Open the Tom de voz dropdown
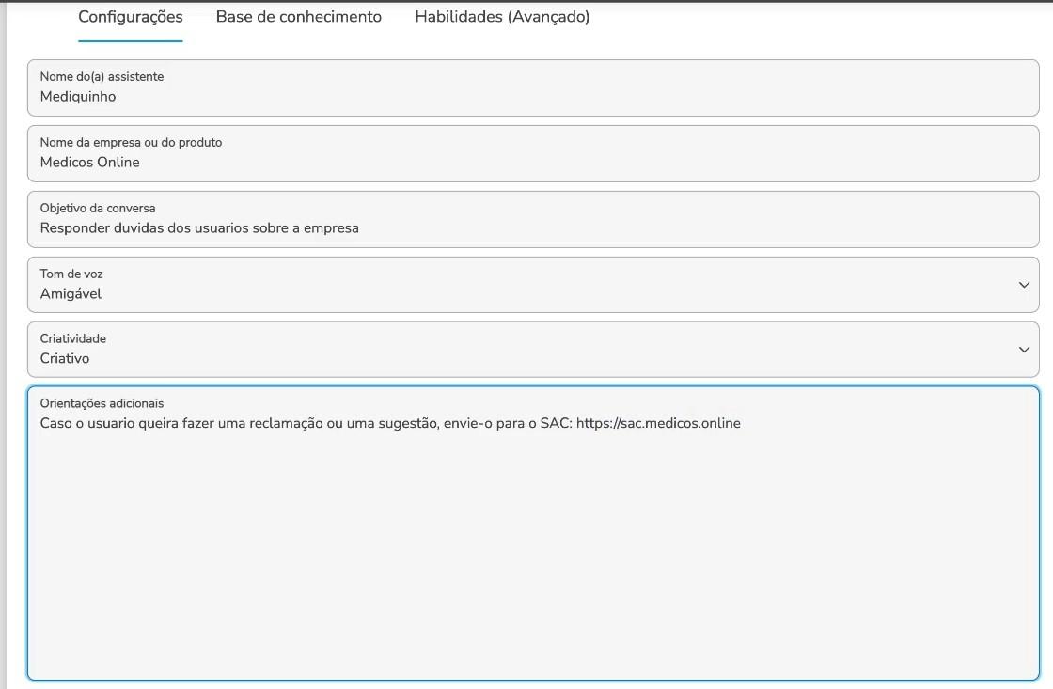Viewport: 1053px width, 689px height. (533, 285)
